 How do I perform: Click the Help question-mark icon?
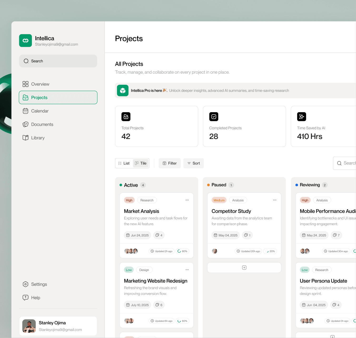coord(26,297)
